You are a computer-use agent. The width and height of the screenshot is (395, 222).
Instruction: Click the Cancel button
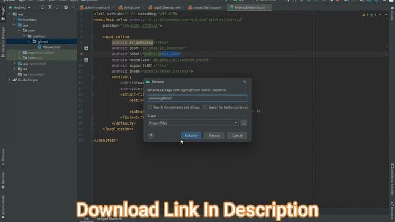237,136
